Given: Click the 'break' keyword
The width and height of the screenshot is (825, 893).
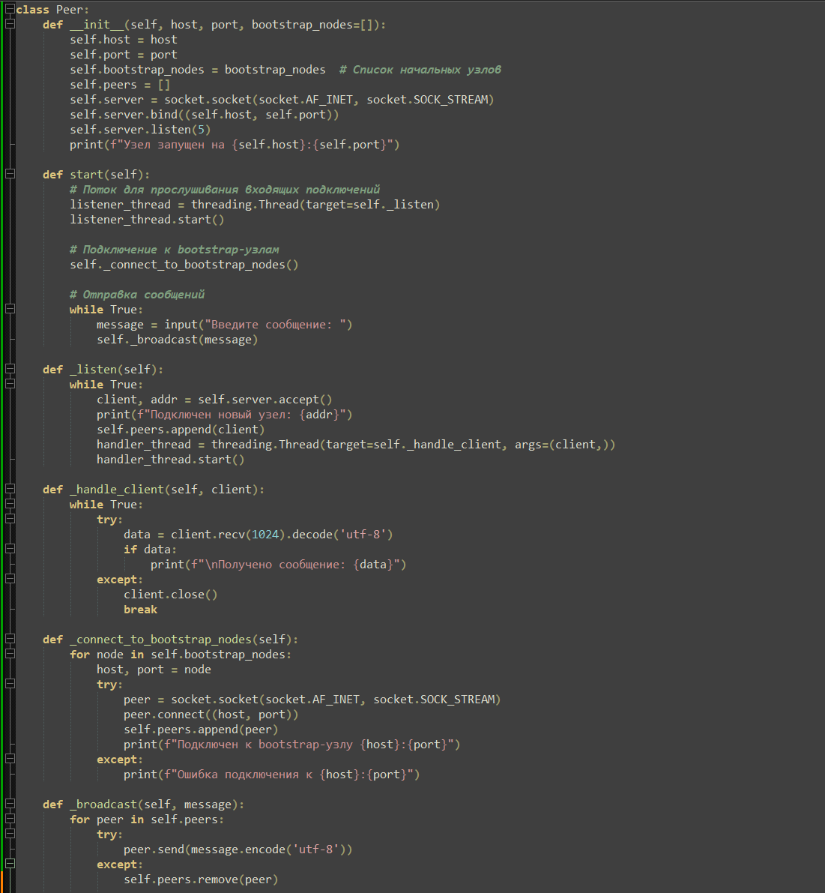Looking at the screenshot, I should pos(141,610).
